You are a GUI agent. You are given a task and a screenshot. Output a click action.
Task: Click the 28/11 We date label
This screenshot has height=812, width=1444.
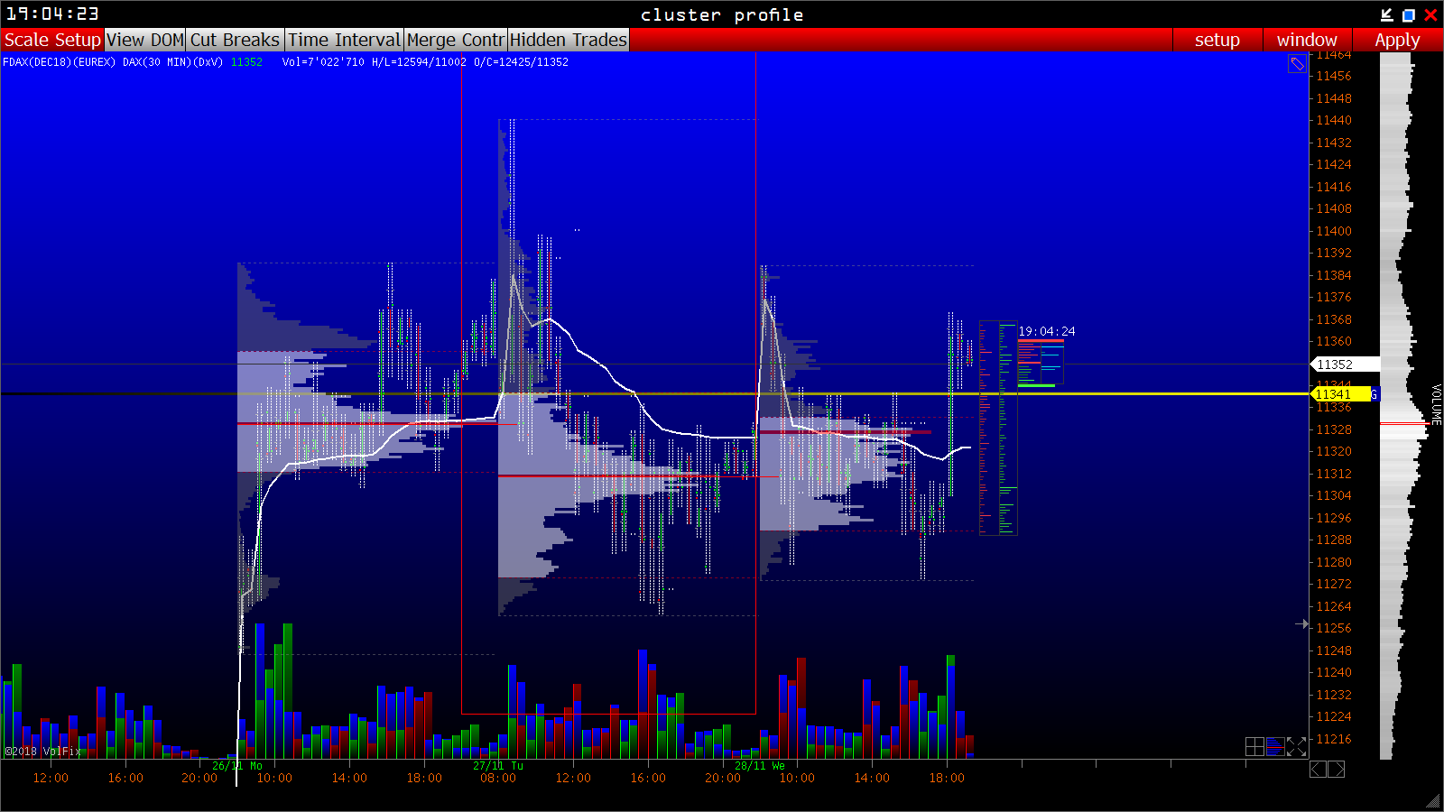pyautogui.click(x=760, y=766)
